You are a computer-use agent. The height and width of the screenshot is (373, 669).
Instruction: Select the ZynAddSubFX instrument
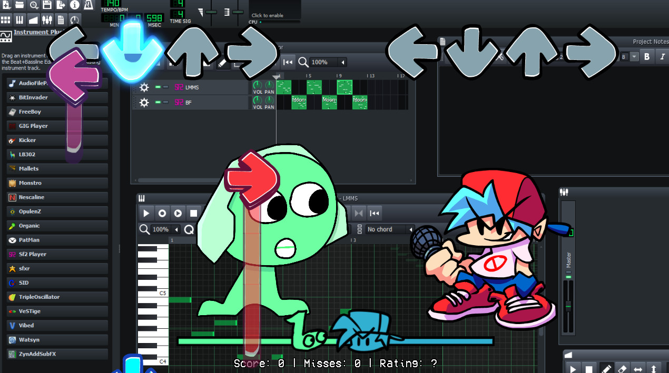[x=57, y=354]
